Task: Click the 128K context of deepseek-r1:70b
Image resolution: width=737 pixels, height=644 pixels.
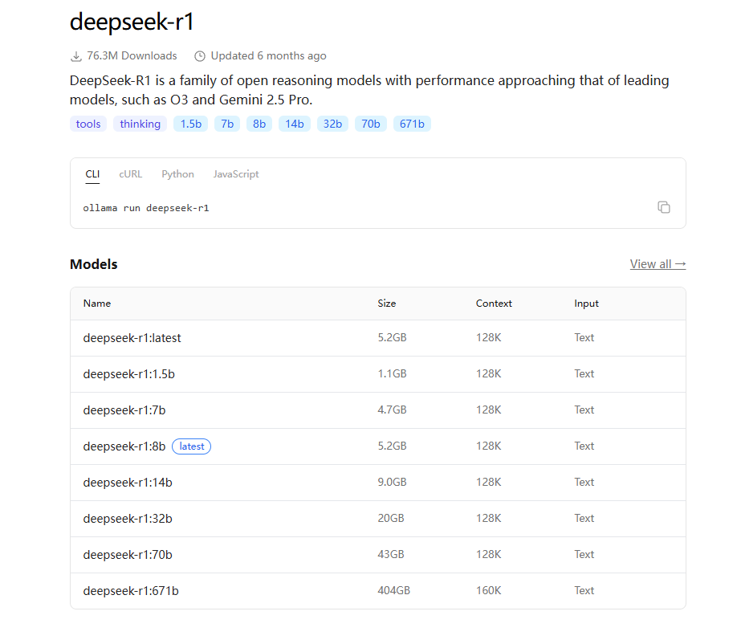Action: 489,555
